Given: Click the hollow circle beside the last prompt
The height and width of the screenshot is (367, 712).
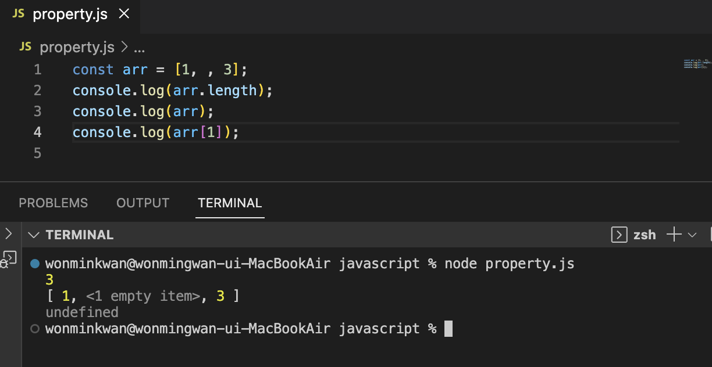Looking at the screenshot, I should tap(34, 329).
